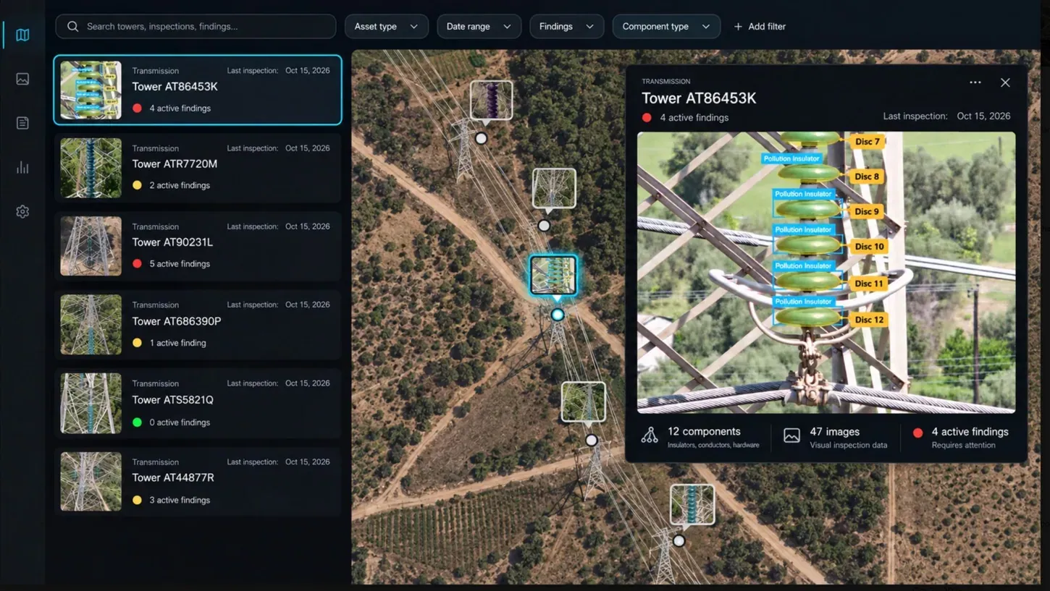Click the Add filter button
The width and height of the screenshot is (1050, 591).
(x=760, y=27)
